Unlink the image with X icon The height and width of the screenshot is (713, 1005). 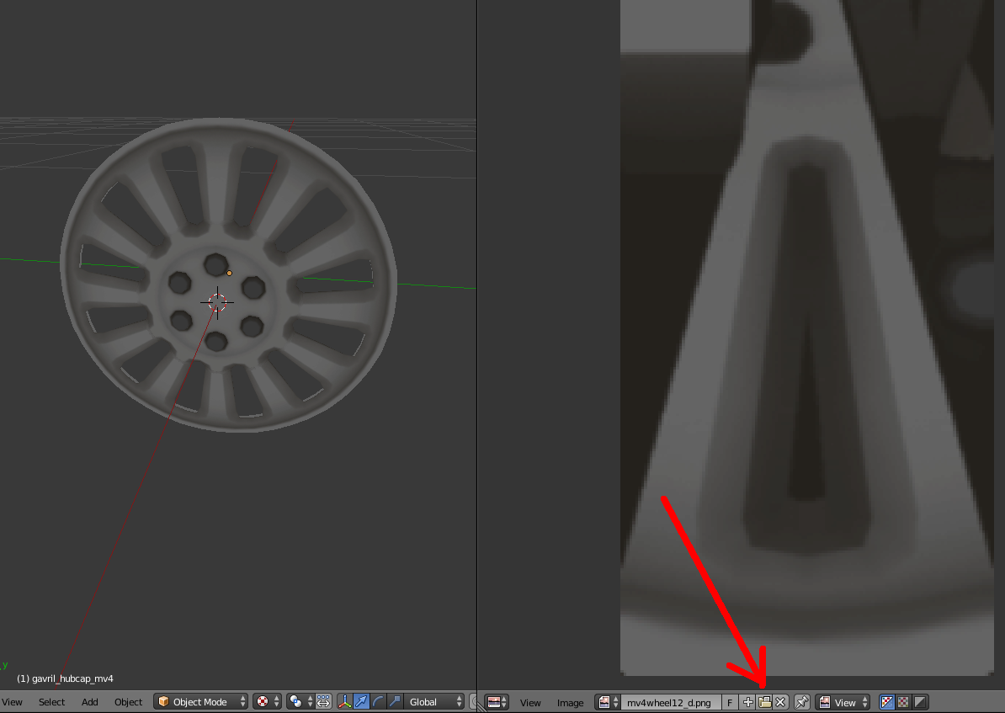click(x=780, y=702)
